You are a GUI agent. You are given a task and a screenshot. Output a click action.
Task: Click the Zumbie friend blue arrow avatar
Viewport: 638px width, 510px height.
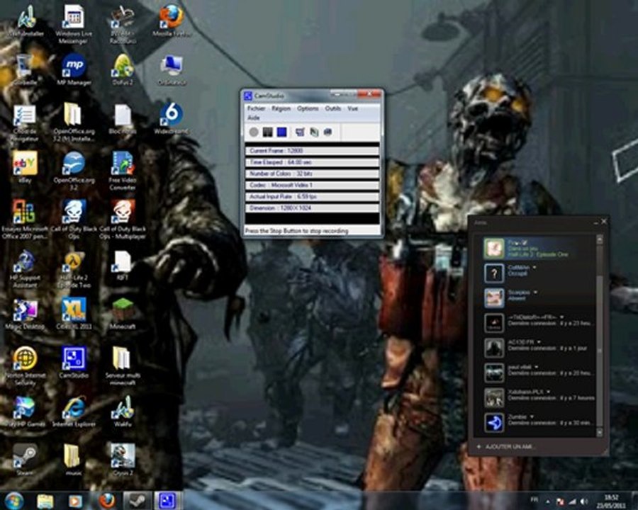click(x=494, y=423)
